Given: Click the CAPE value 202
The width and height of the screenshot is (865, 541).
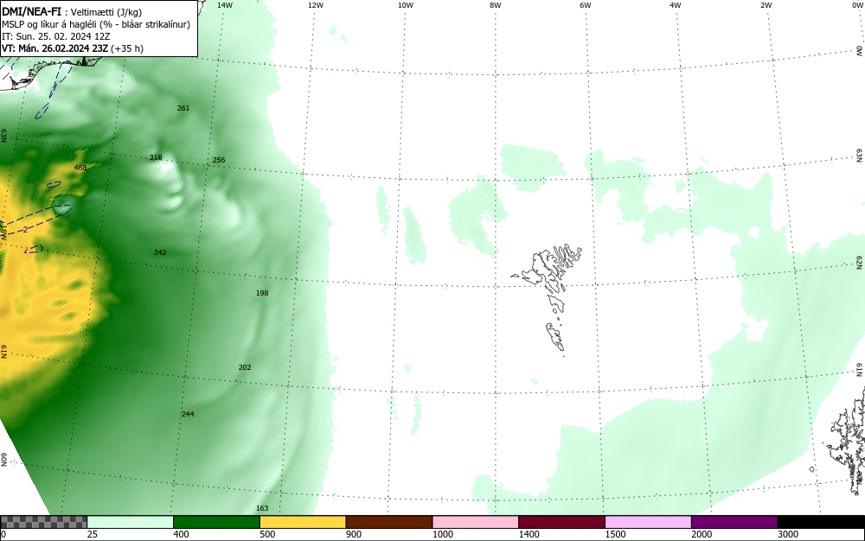Looking at the screenshot, I should [245, 367].
